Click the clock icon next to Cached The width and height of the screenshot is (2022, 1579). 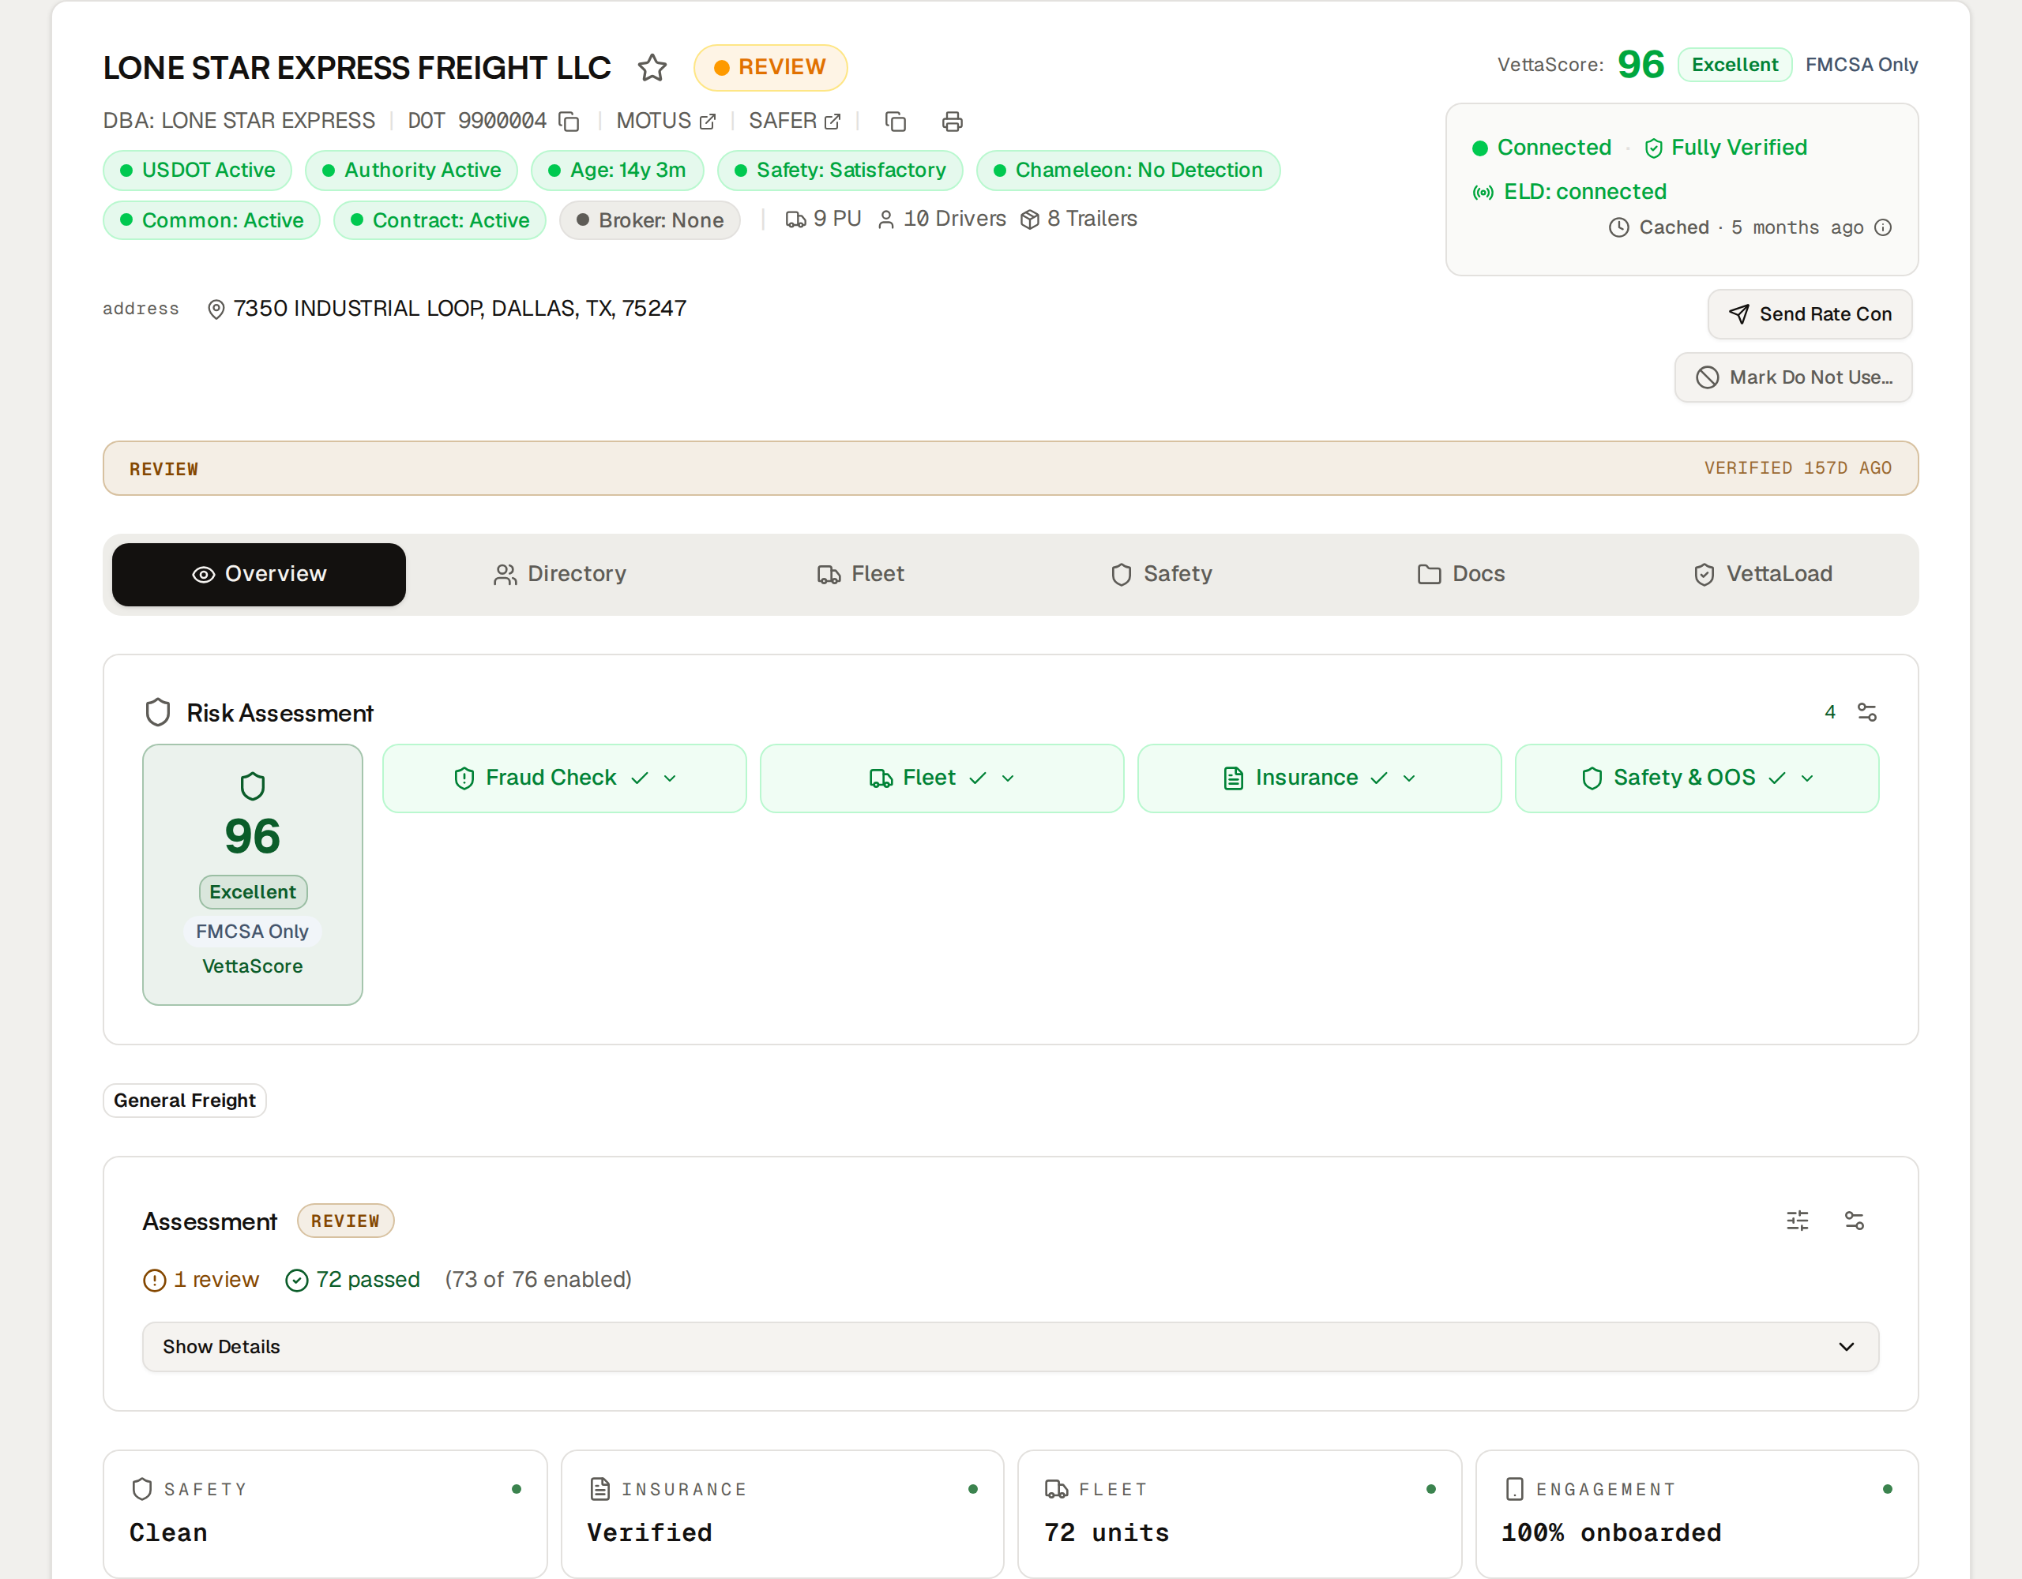[x=1618, y=227]
